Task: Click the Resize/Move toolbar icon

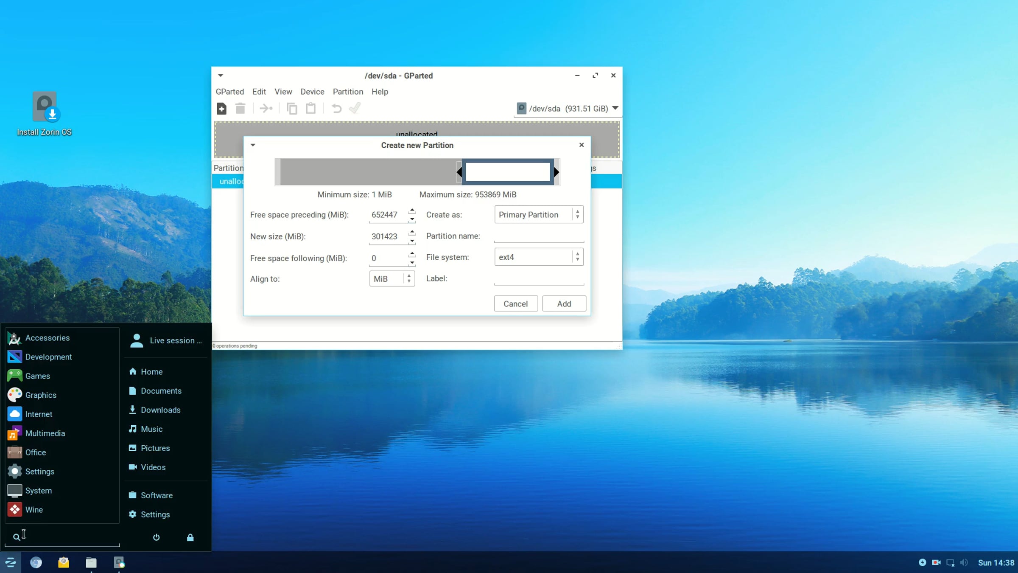Action: 266,109
